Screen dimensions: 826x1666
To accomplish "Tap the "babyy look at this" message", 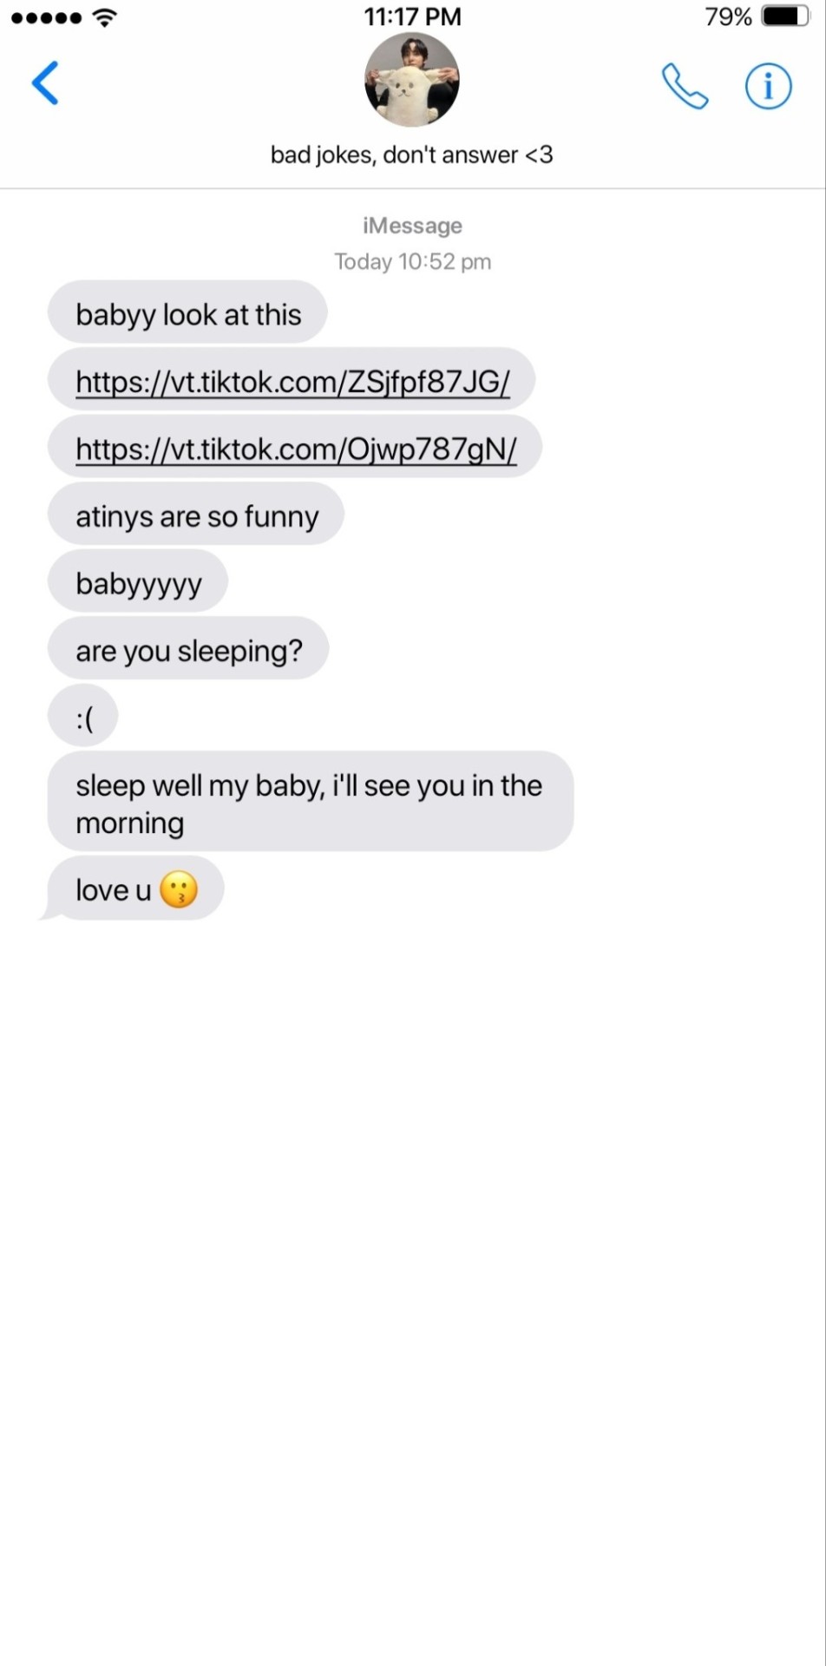I will click(x=187, y=313).
